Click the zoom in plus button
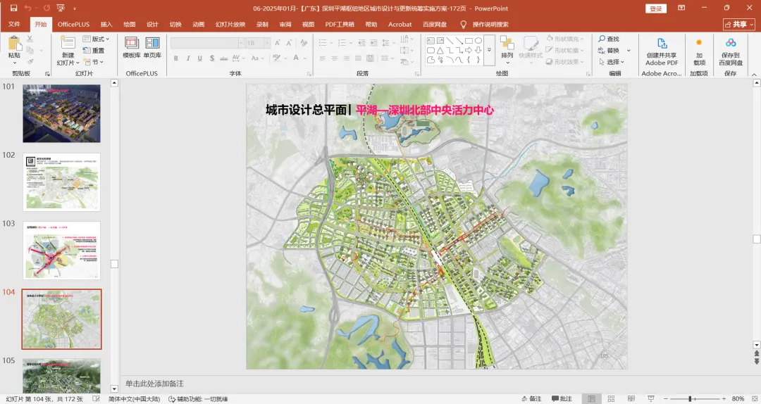The image size is (761, 404). [724, 398]
